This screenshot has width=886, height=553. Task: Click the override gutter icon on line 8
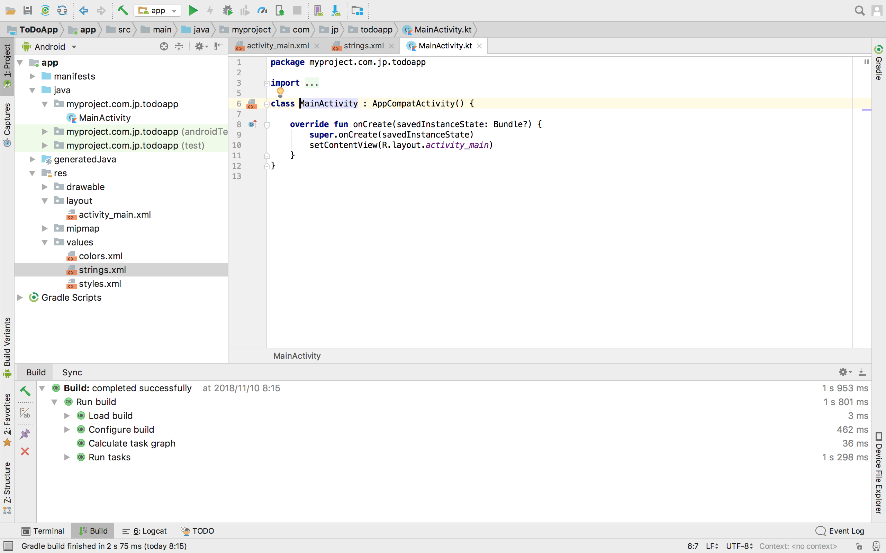point(253,124)
